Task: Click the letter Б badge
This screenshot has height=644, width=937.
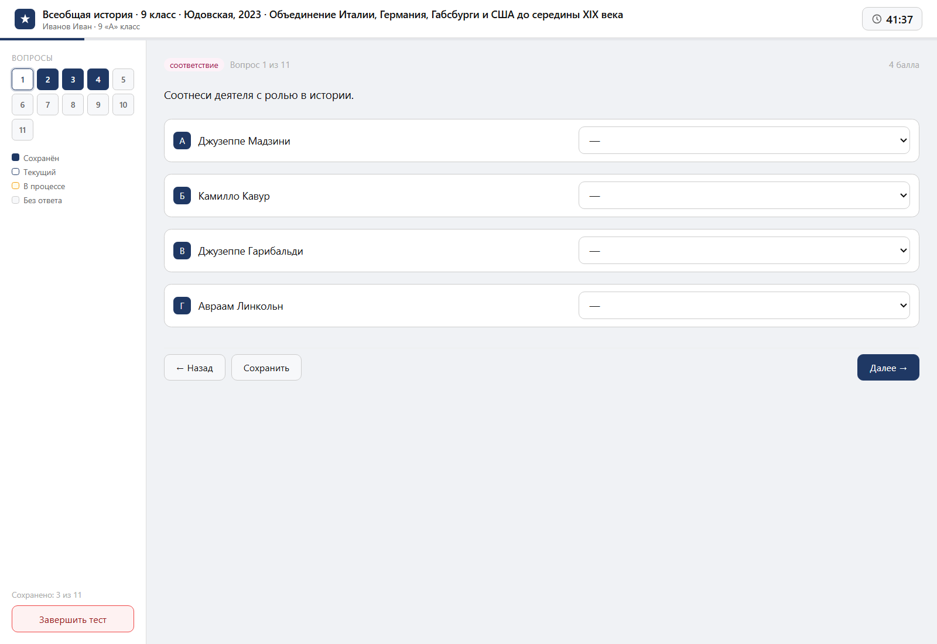Action: (182, 196)
